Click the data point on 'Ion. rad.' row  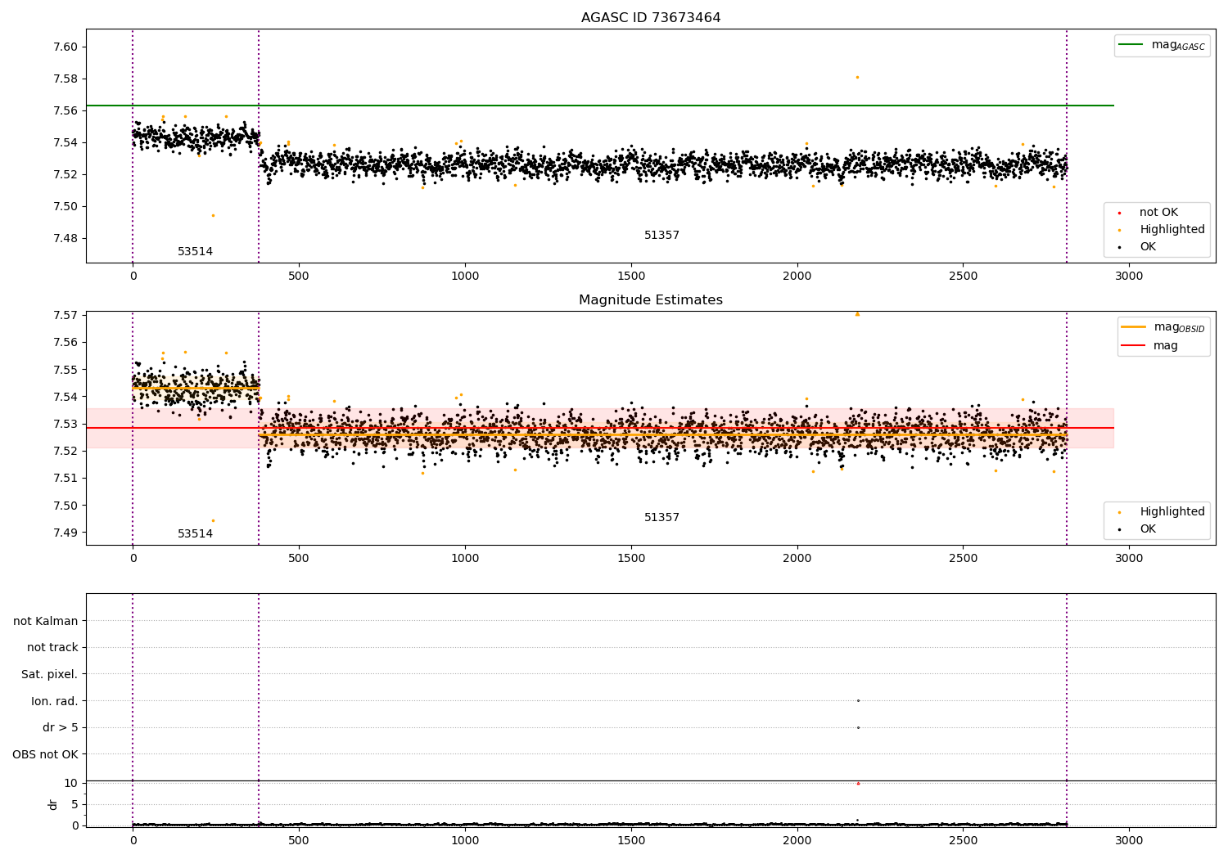pos(858,700)
